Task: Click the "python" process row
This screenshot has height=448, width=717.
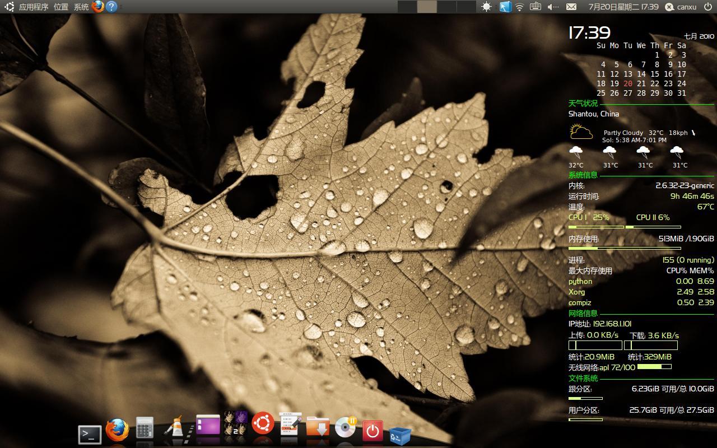Action: [641, 281]
